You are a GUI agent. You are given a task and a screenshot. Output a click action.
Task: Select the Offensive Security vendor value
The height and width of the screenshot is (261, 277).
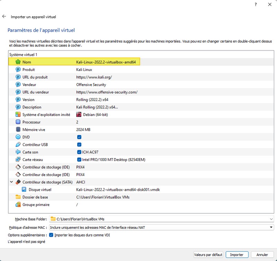point(91,84)
